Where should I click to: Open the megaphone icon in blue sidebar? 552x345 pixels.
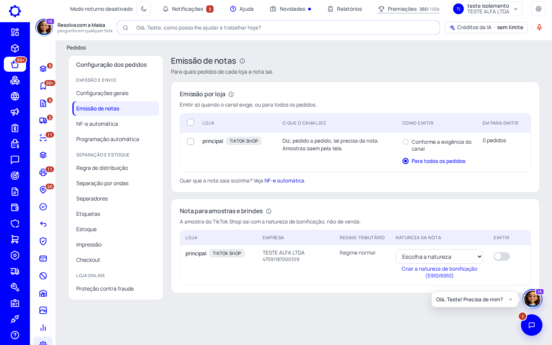pos(15,112)
